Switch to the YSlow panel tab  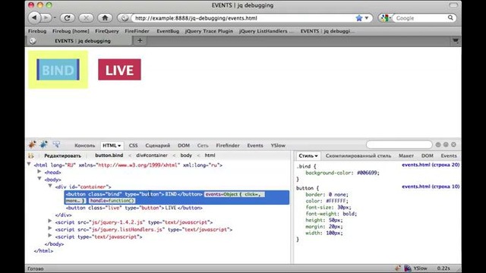click(x=278, y=146)
